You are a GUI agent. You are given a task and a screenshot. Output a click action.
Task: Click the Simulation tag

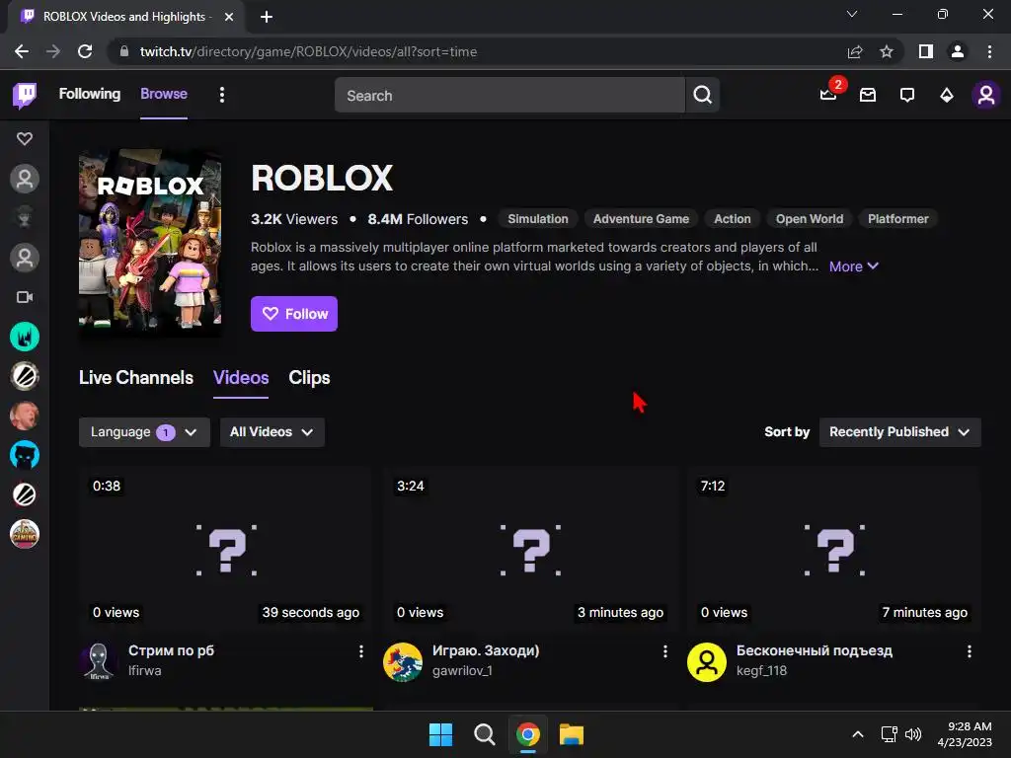coord(538,219)
